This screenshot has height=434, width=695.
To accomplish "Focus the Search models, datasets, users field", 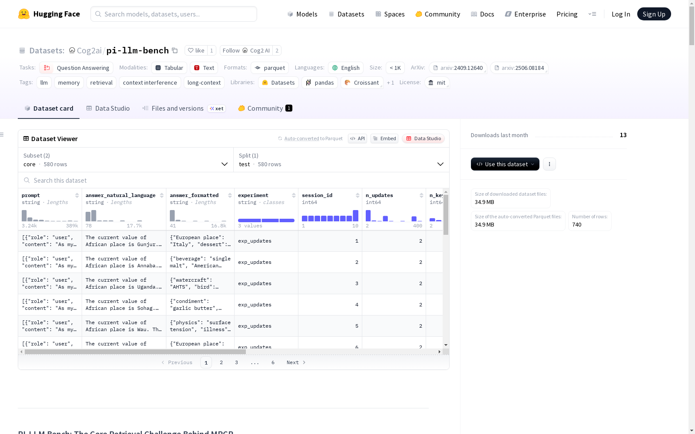I will click(x=174, y=14).
